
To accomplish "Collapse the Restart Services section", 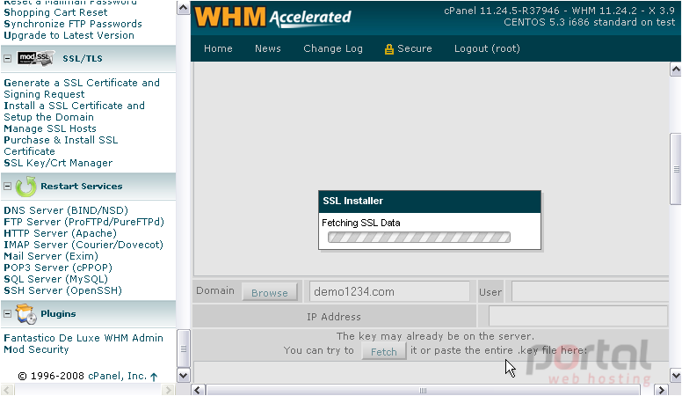I will pos(7,186).
